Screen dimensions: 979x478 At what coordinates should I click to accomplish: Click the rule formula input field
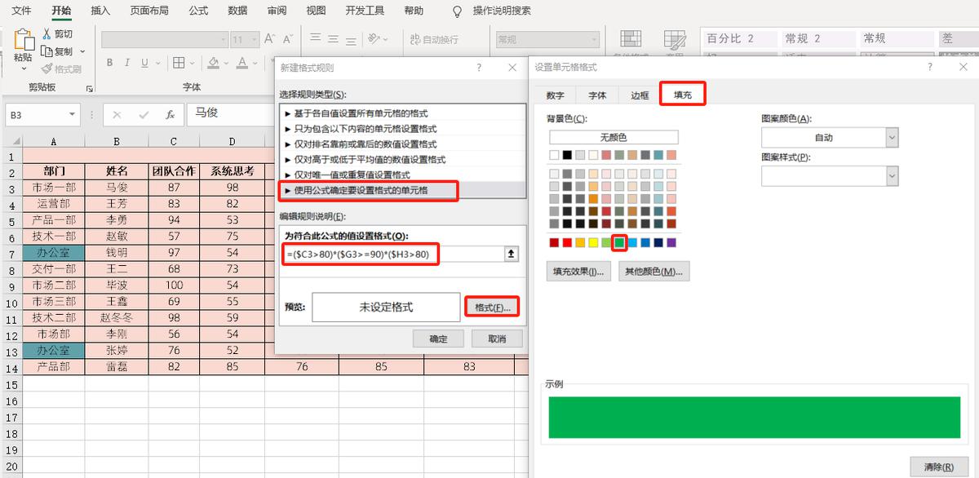click(393, 254)
